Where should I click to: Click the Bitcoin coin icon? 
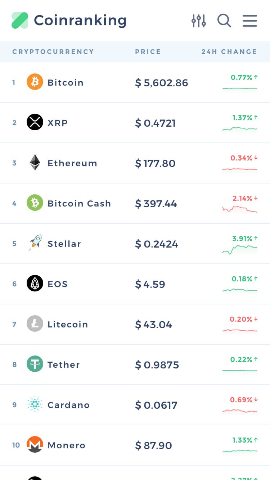pyautogui.click(x=35, y=82)
